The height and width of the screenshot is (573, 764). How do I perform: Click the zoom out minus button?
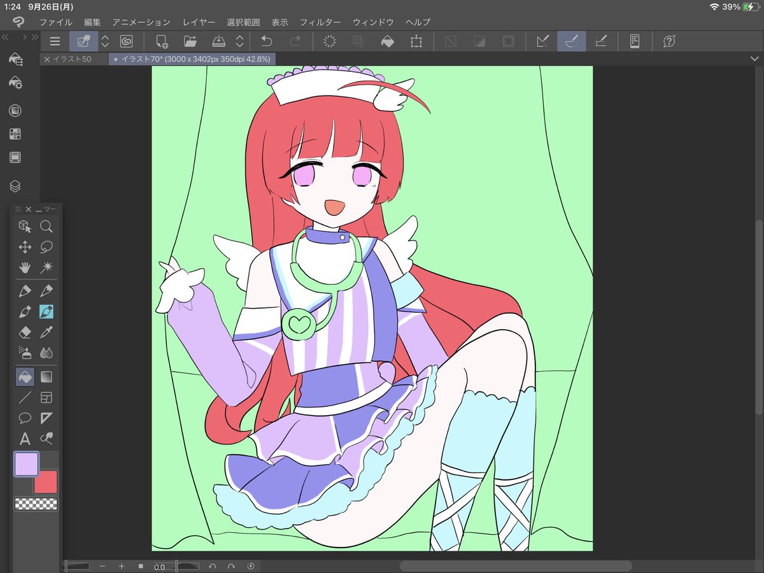tap(102, 566)
